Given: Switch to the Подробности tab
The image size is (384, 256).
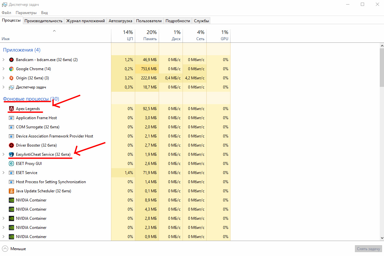Looking at the screenshot, I should click(x=178, y=21).
